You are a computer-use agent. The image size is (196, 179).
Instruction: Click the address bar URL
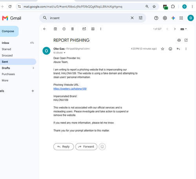pos(73,7)
